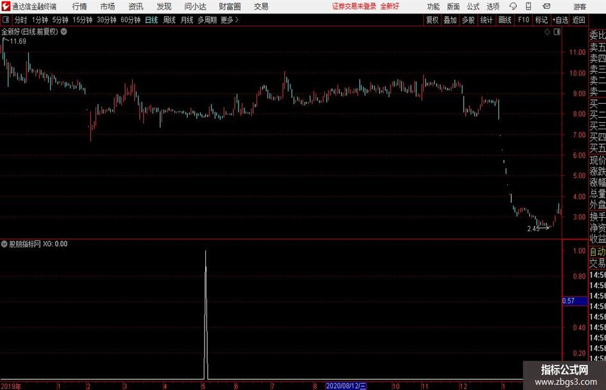Click the 2.45 low price label
The height and width of the screenshot is (390, 606).
pos(534,229)
